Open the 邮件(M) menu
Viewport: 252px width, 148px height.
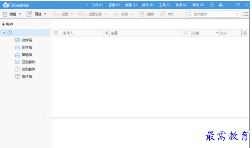point(148,5)
